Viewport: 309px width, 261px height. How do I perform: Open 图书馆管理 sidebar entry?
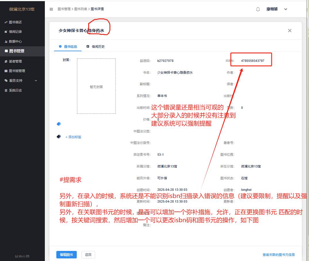tap(17, 71)
